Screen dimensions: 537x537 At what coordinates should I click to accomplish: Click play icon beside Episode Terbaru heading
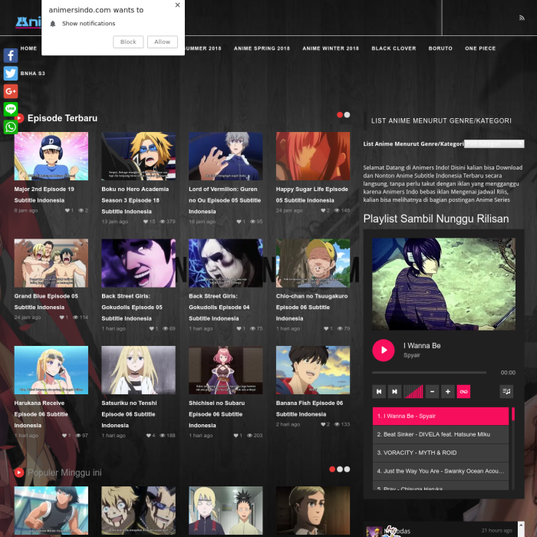point(19,118)
